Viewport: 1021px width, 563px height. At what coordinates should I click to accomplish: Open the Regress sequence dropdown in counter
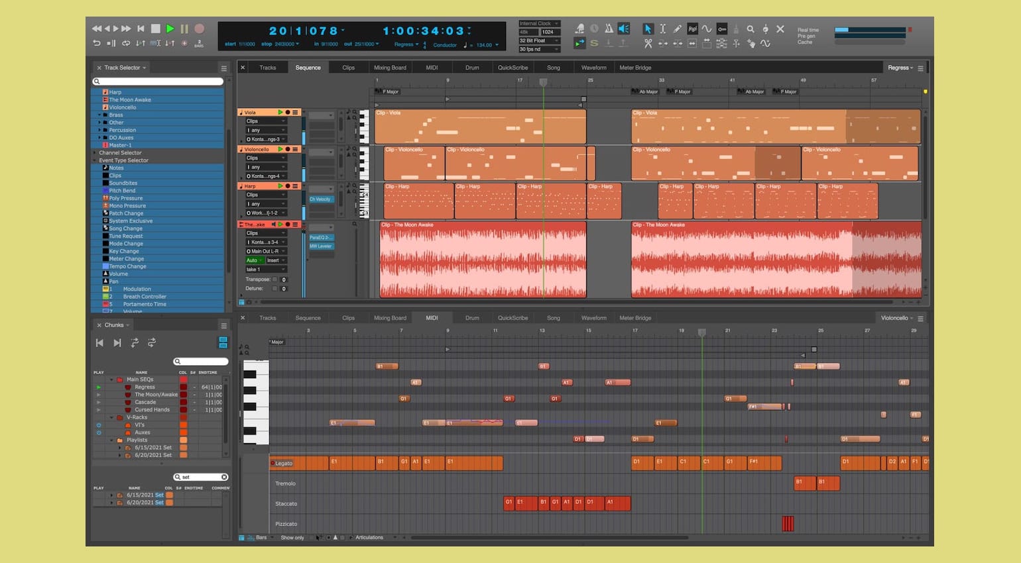(x=406, y=44)
